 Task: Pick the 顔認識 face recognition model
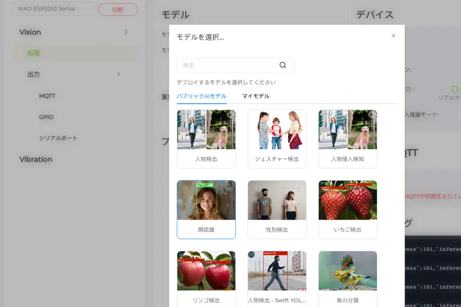tap(206, 209)
